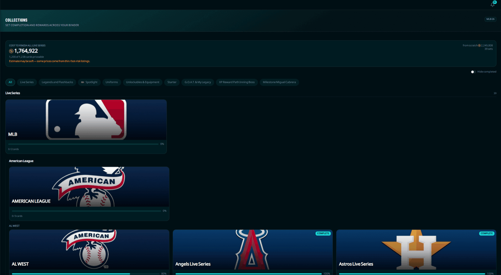Viewport: 501px width, 275px height.
Task: Select the All filter tab
Action: [10, 82]
